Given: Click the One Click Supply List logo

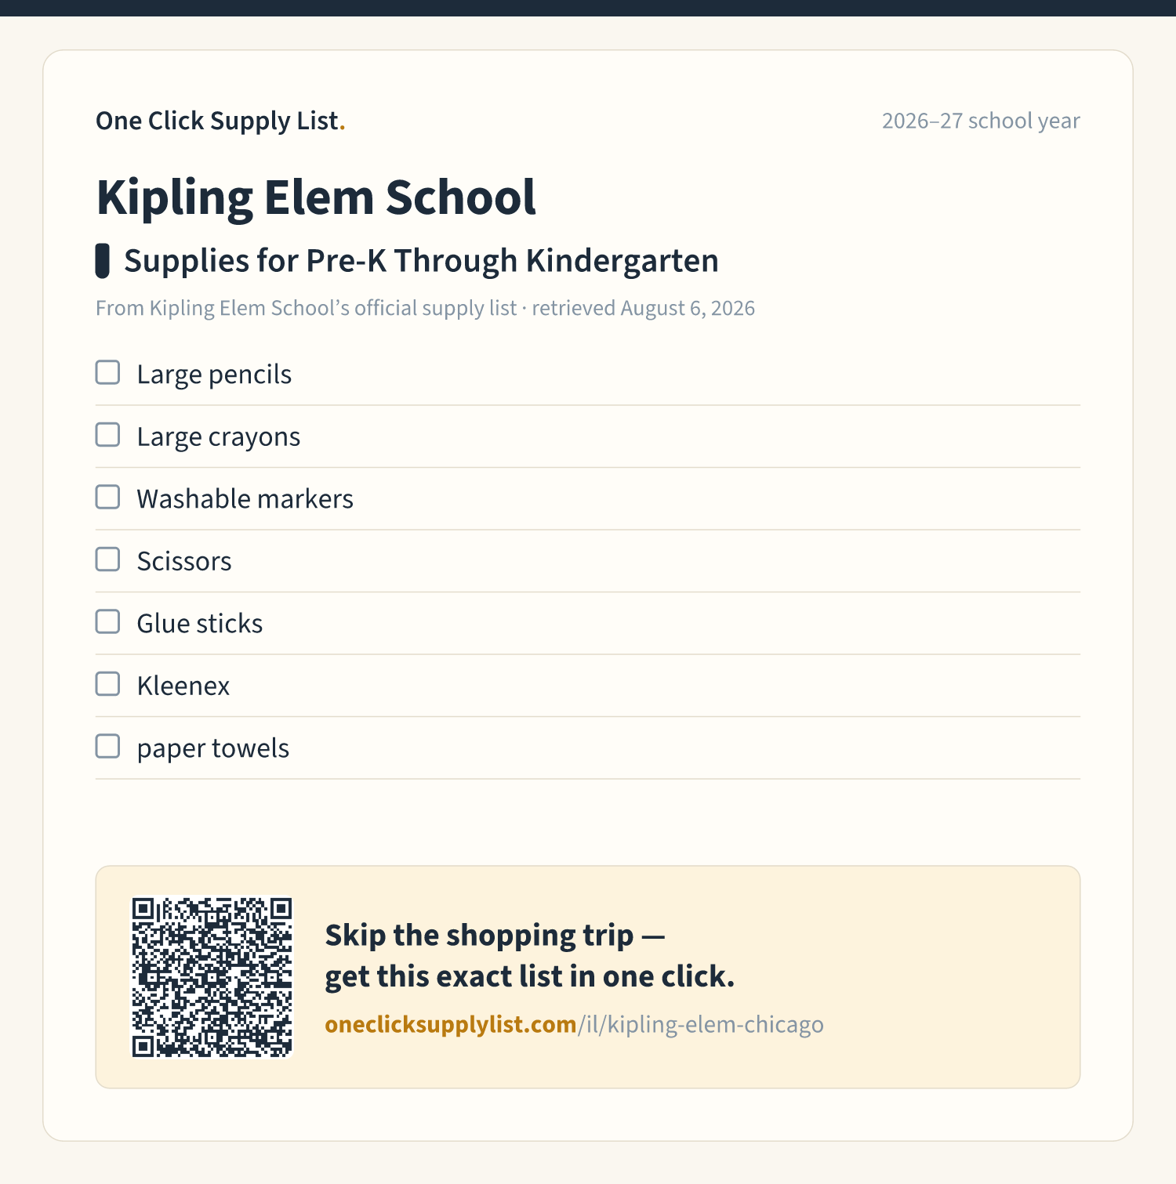Looking at the screenshot, I should (x=220, y=121).
